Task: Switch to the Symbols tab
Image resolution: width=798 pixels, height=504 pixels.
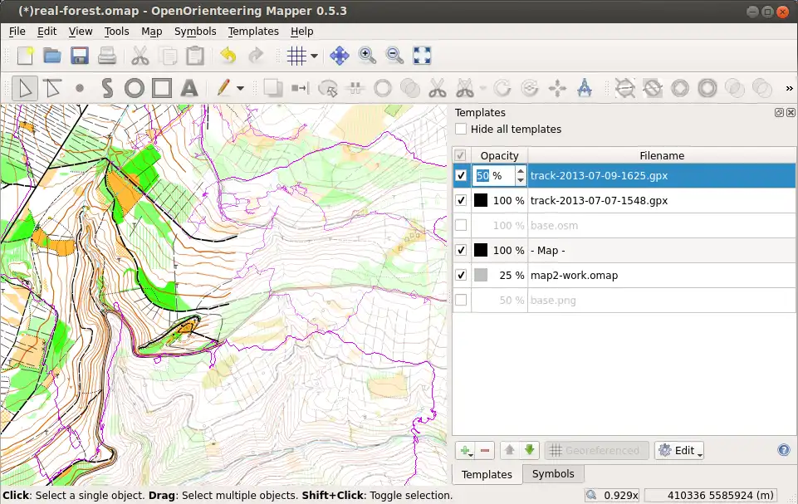Action: point(552,474)
